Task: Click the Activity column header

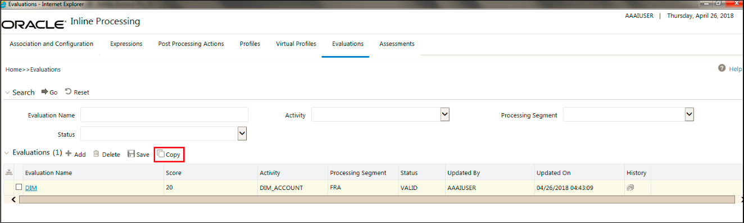Action: tap(270, 173)
